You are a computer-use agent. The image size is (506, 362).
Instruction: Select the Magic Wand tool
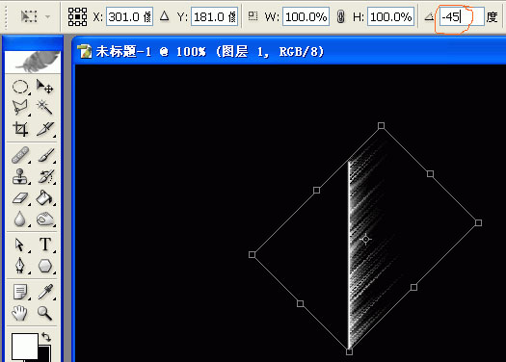click(x=44, y=107)
